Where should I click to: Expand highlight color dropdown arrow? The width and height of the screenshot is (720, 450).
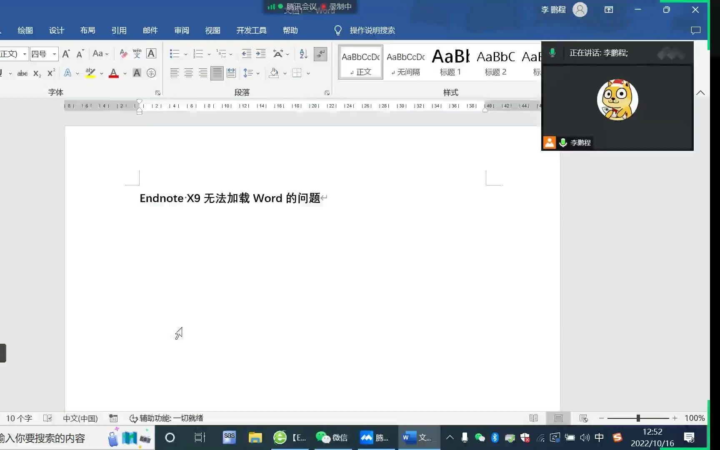[102, 74]
